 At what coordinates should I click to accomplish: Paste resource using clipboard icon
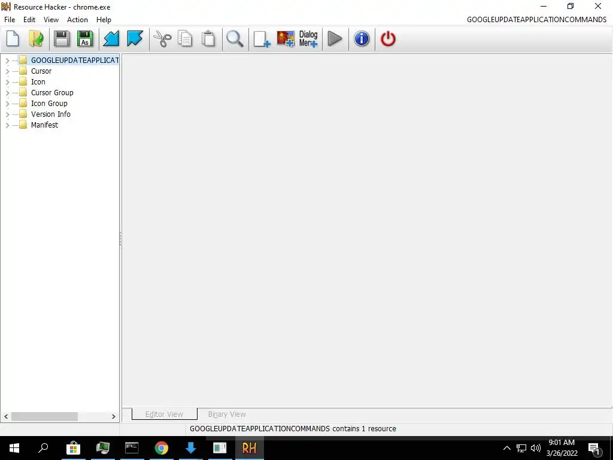208,39
